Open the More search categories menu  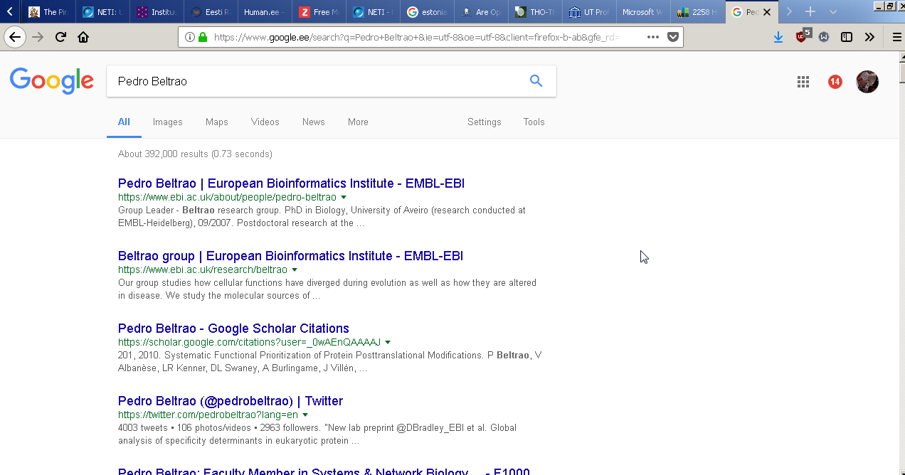pyautogui.click(x=358, y=122)
